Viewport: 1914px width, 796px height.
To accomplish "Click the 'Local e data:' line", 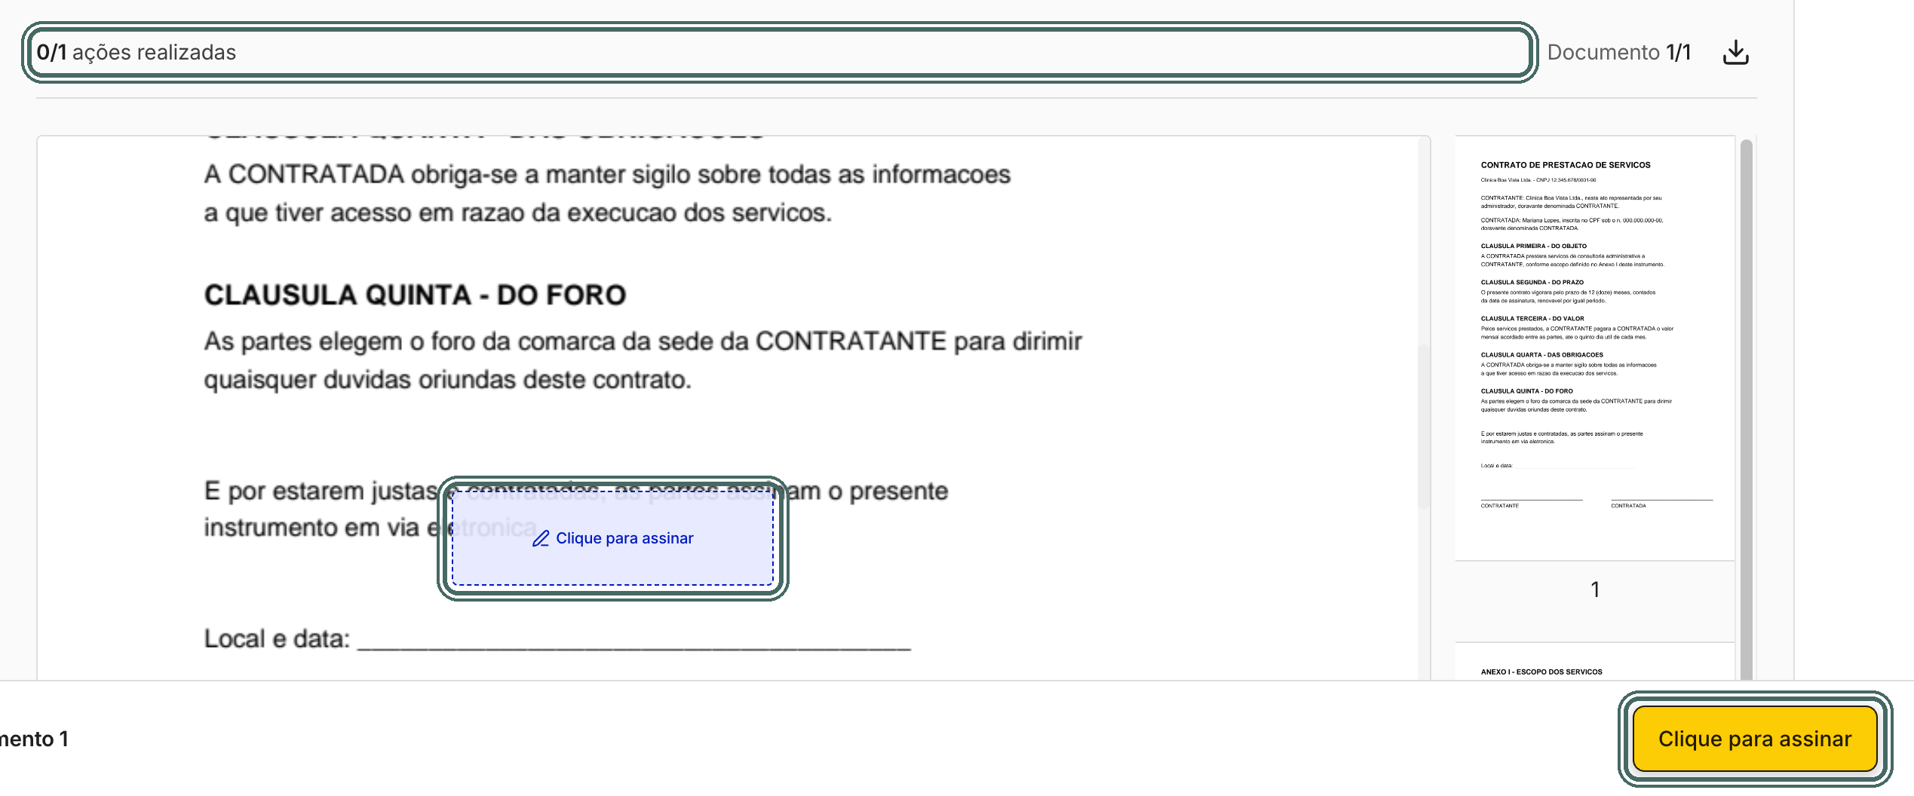I will click(x=557, y=638).
